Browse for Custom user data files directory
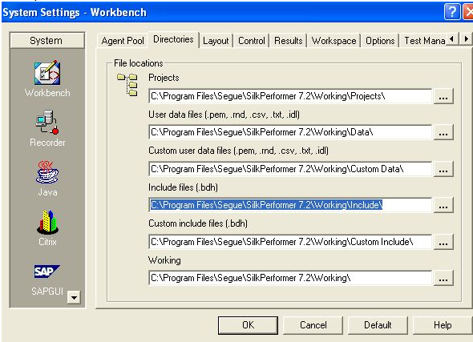 pos(443,169)
